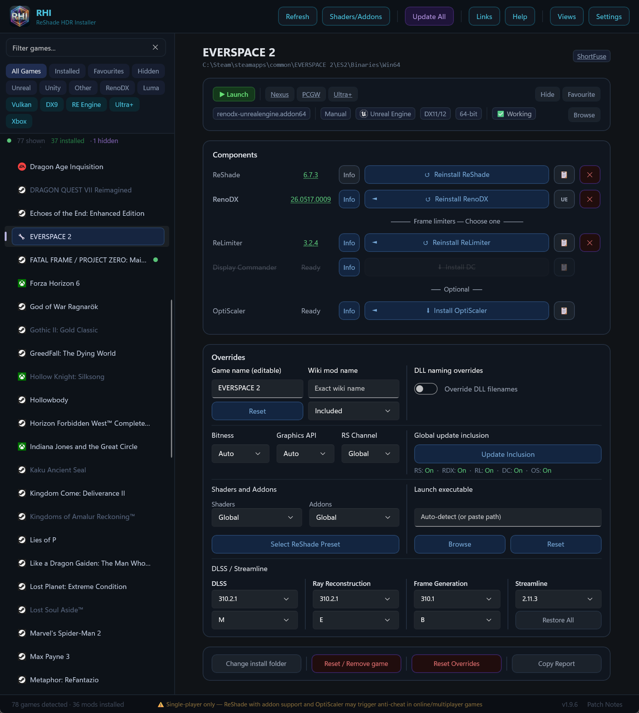The height and width of the screenshot is (713, 639).
Task: Click the Exact wiki name field
Action: point(354,388)
